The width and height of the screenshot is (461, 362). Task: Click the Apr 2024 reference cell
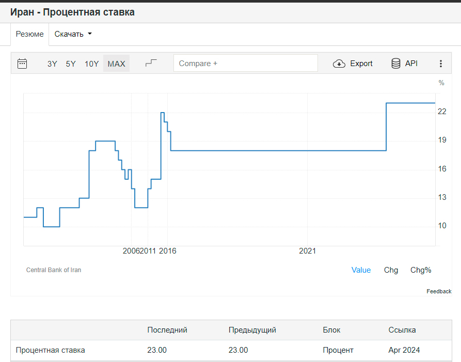coord(404,350)
